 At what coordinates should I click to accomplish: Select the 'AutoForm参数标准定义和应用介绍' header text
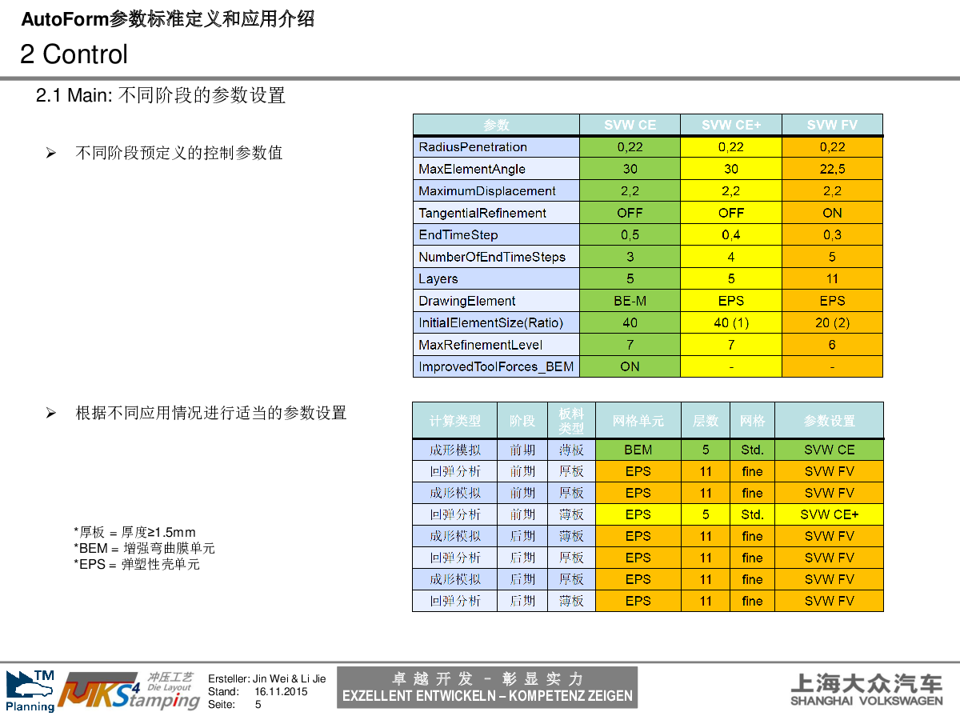(x=167, y=19)
